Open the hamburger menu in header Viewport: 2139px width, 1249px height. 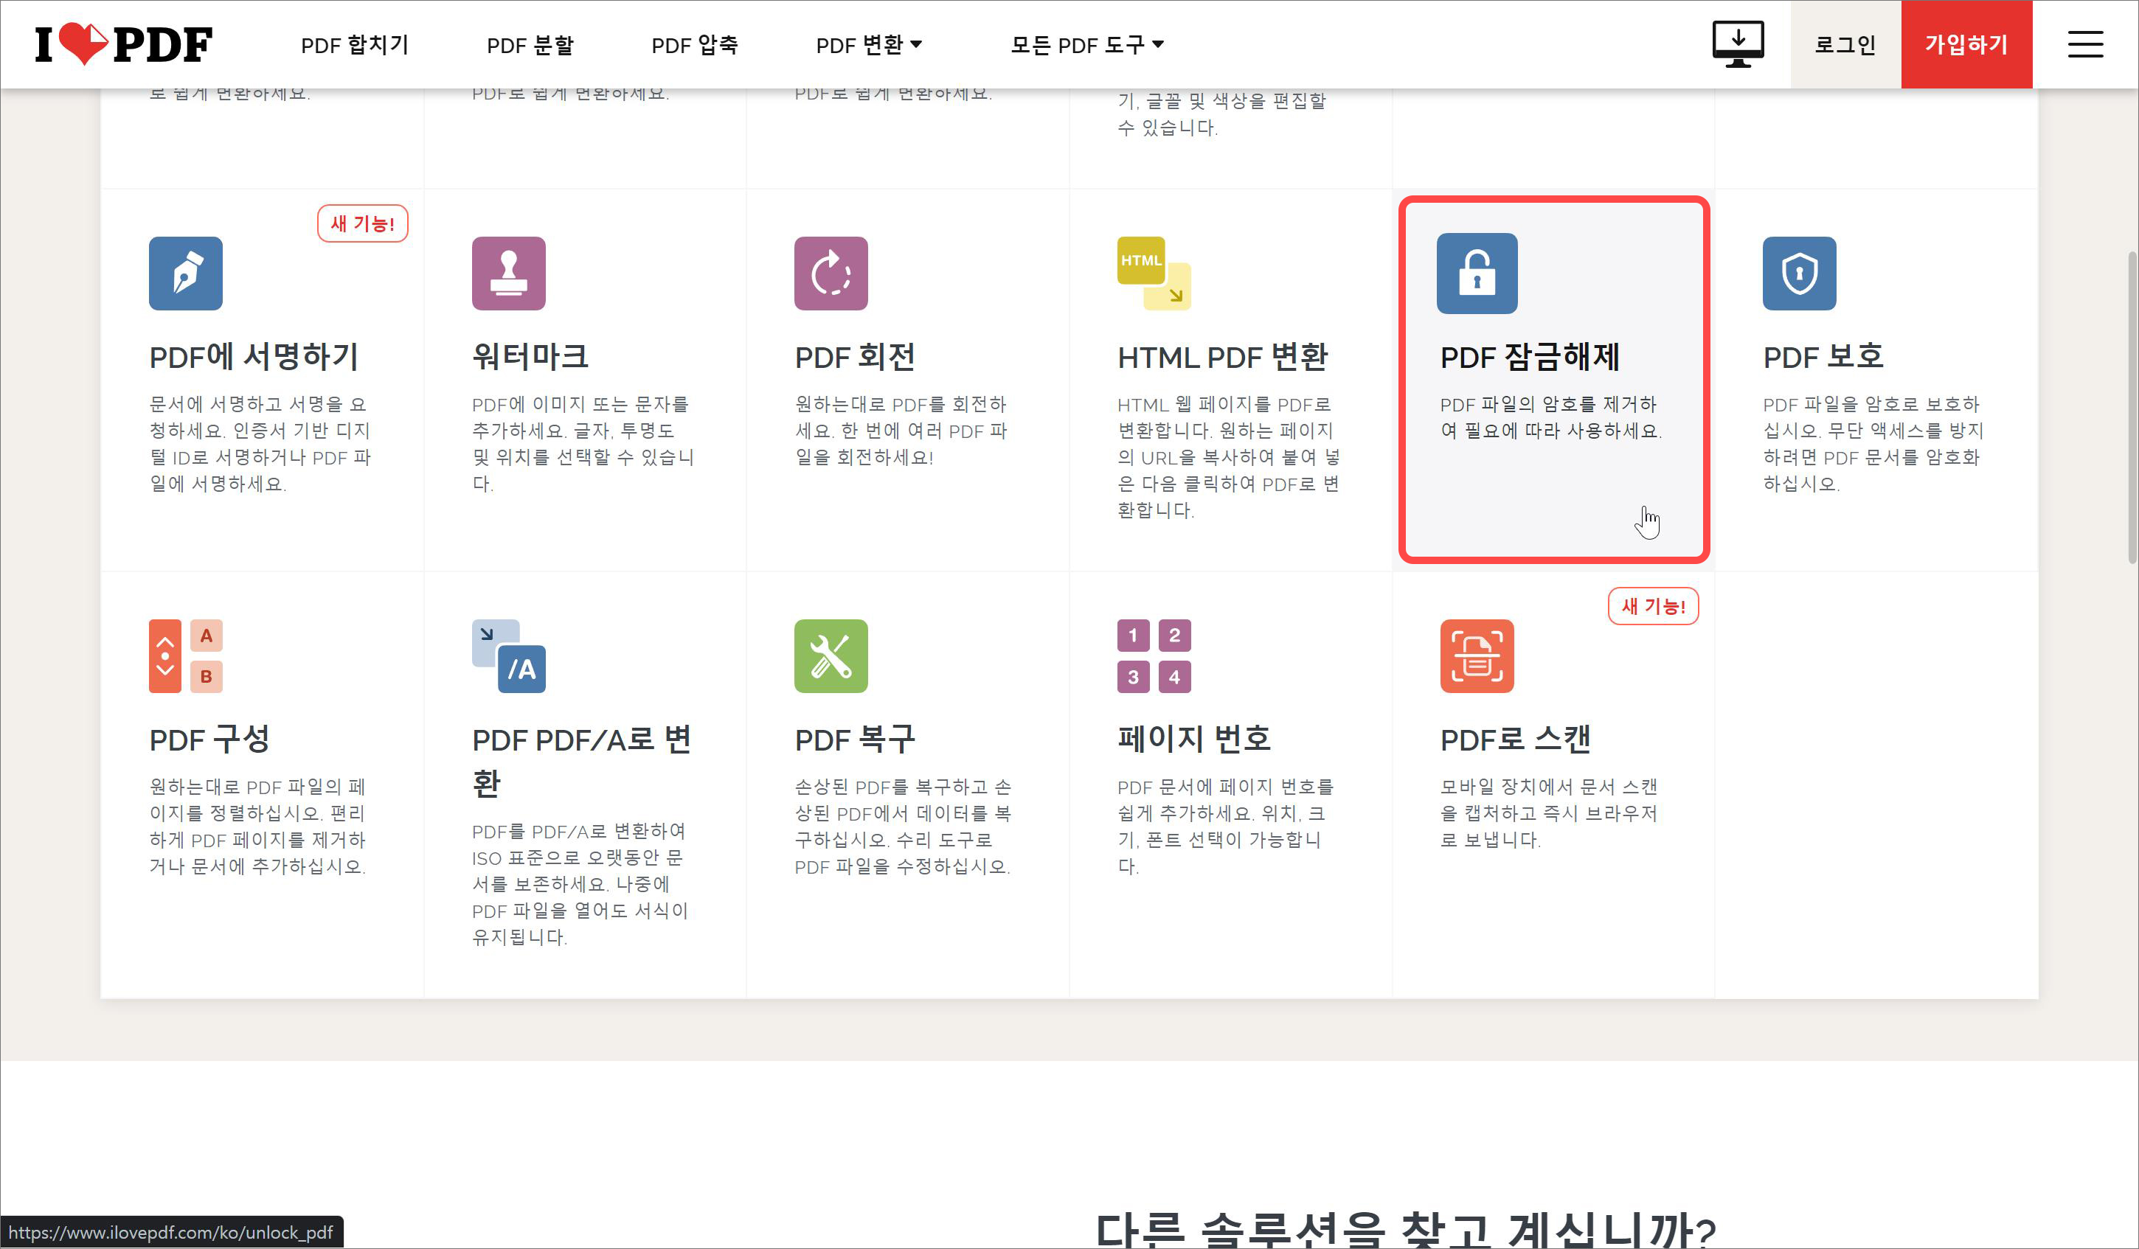coord(2084,44)
